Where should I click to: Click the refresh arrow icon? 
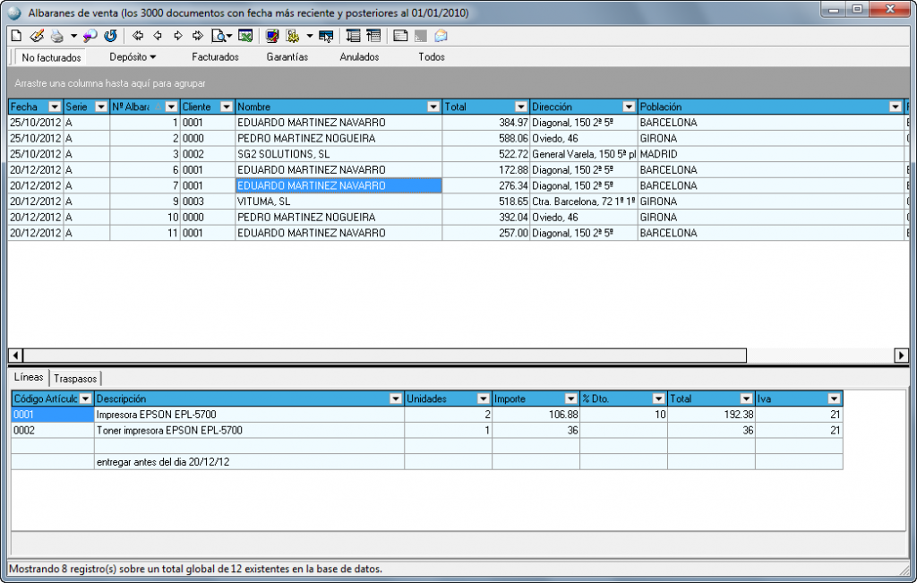(x=111, y=36)
